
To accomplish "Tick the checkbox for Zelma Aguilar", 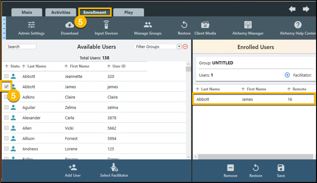I will point(6,107).
